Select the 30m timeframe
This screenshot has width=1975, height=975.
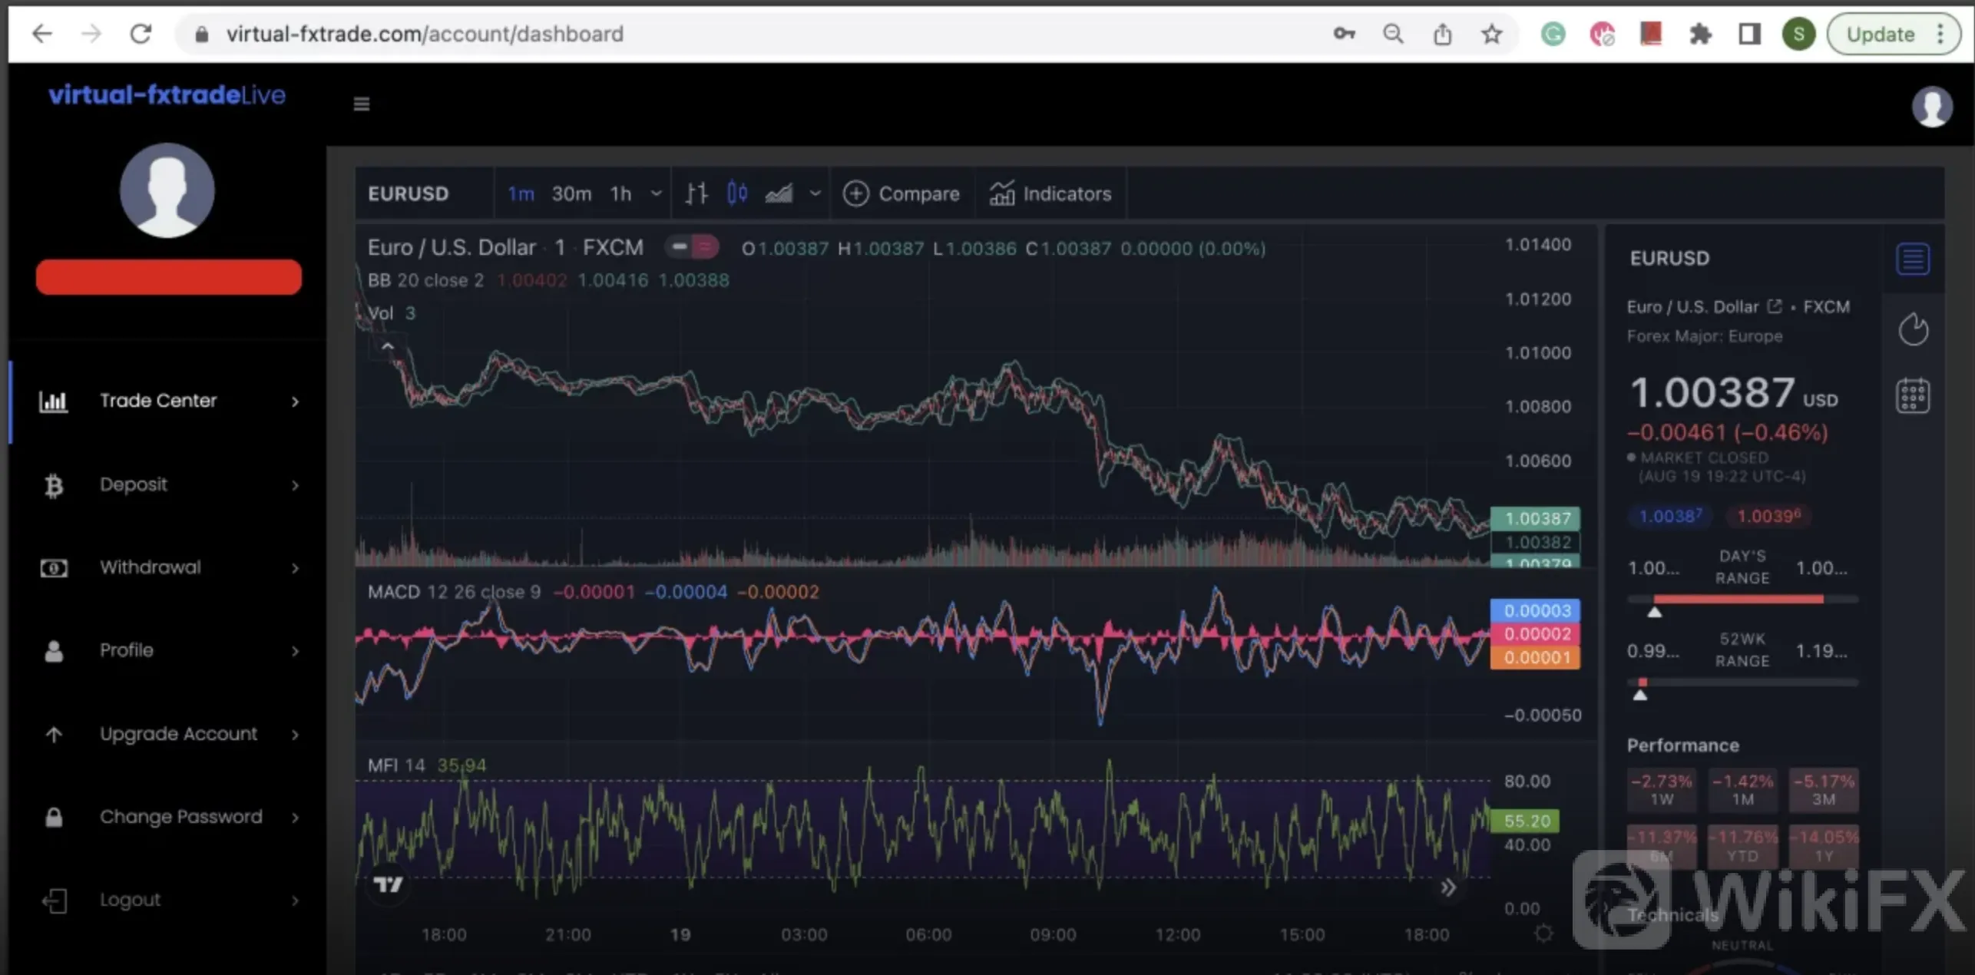click(x=571, y=193)
